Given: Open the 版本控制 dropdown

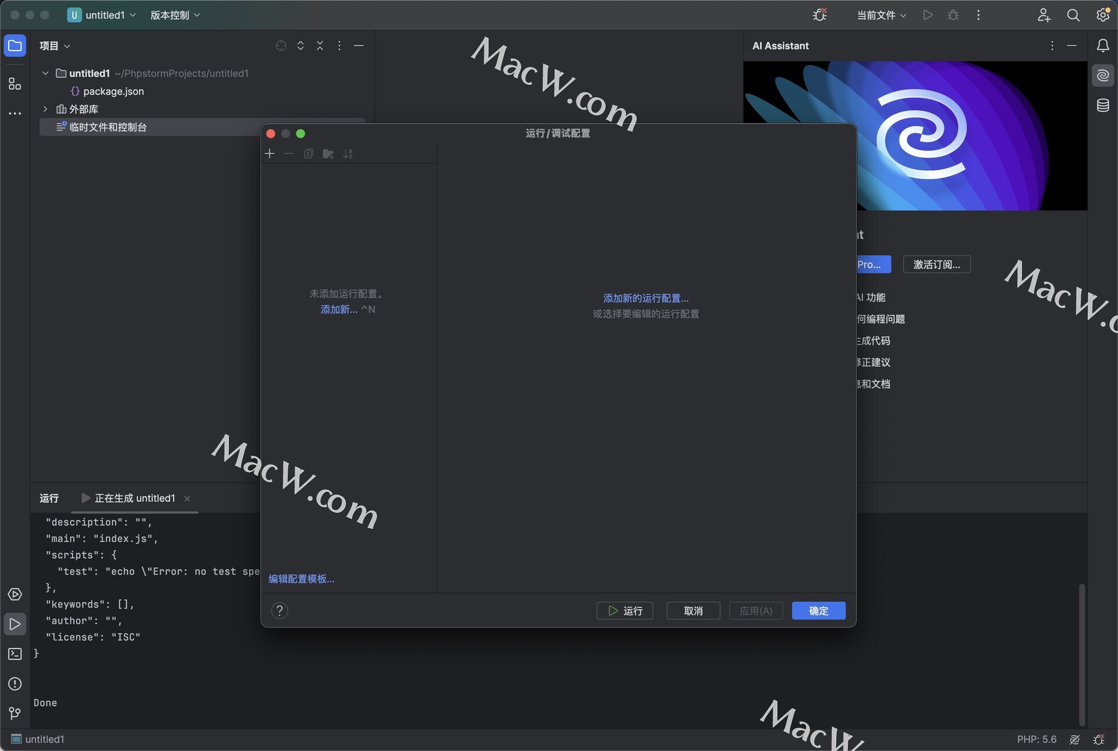Looking at the screenshot, I should 175,15.
